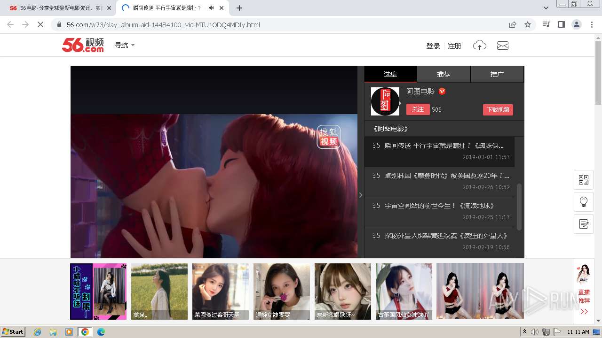Click the share page icon
Screen dimensions: 602x338
click(x=513, y=24)
